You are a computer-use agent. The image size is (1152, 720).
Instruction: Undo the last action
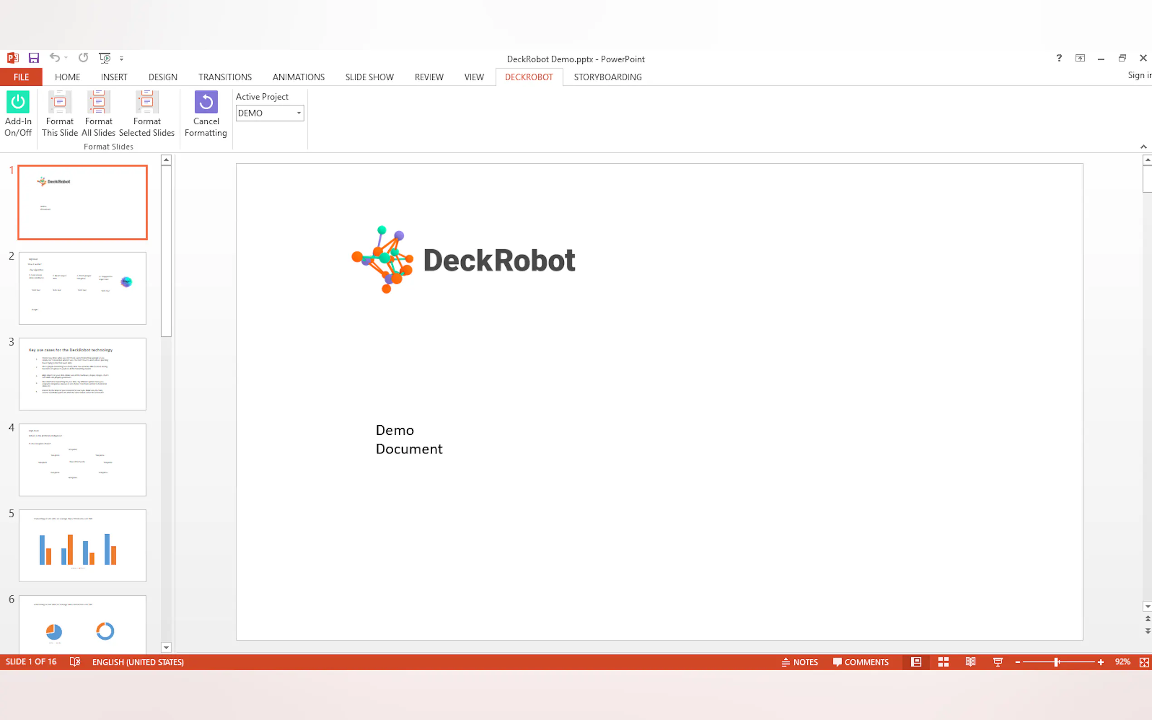coord(55,58)
